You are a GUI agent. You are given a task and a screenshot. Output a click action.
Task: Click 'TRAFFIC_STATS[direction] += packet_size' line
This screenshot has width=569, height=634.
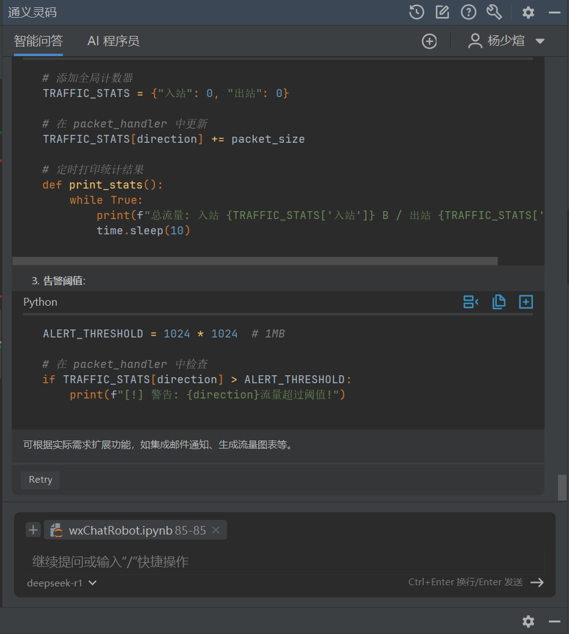point(174,139)
